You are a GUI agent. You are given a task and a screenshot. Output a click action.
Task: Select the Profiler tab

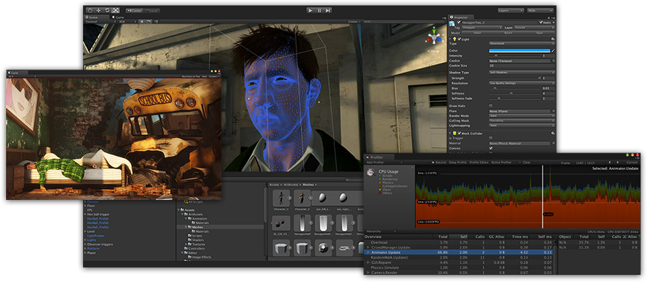377,157
